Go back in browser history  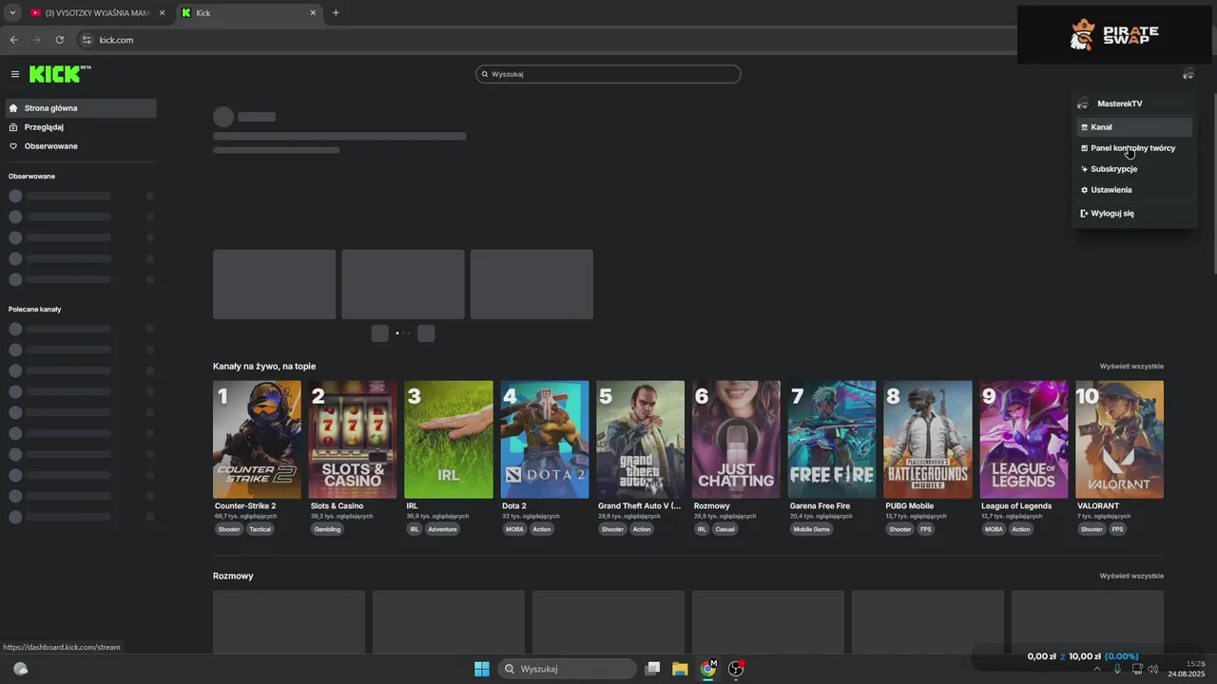tap(13, 40)
